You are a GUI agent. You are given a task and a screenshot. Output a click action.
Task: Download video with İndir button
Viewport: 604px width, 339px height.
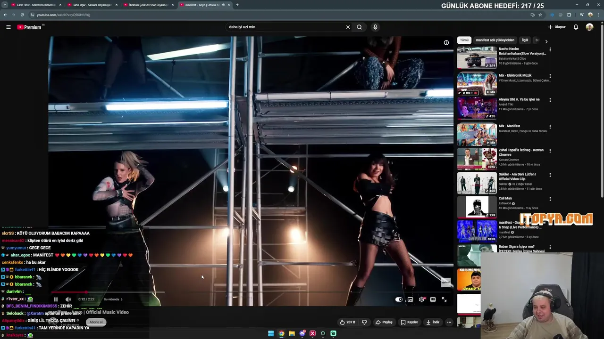coord(433,322)
